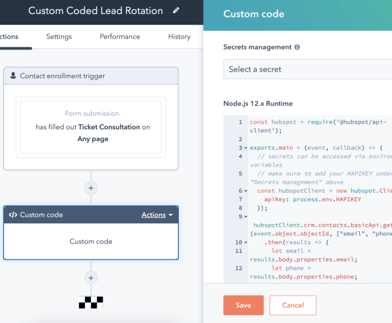Collapse code fold arrow at line 9

click(246, 217)
